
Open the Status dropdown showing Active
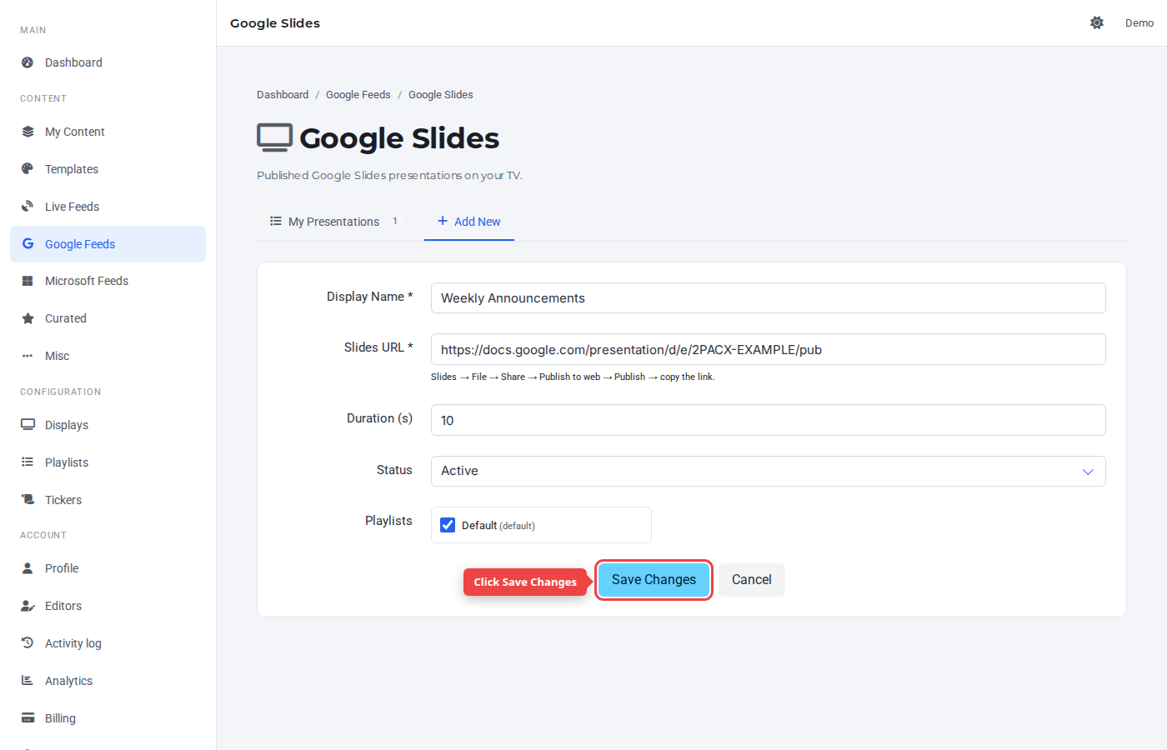pyautogui.click(x=768, y=471)
